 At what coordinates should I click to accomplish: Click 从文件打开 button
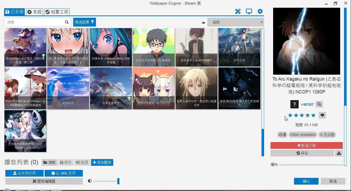25,173
